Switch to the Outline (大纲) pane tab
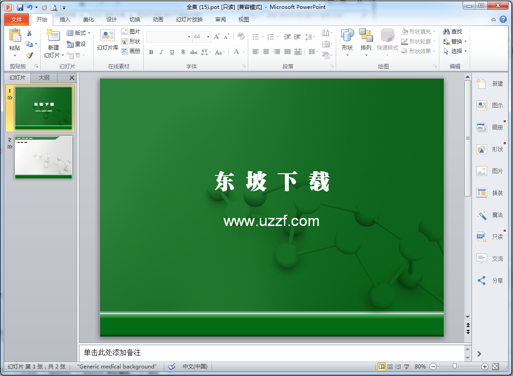Image resolution: width=513 pixels, height=376 pixels. pos(44,78)
